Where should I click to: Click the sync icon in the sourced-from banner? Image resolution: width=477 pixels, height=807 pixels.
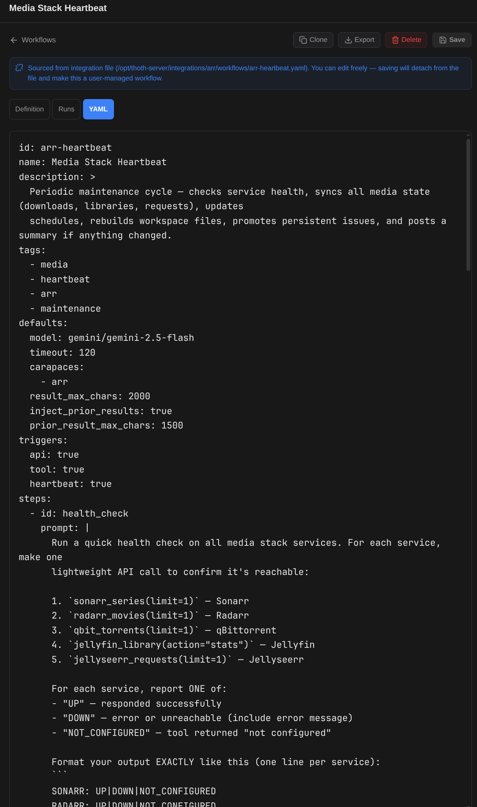[x=19, y=68]
